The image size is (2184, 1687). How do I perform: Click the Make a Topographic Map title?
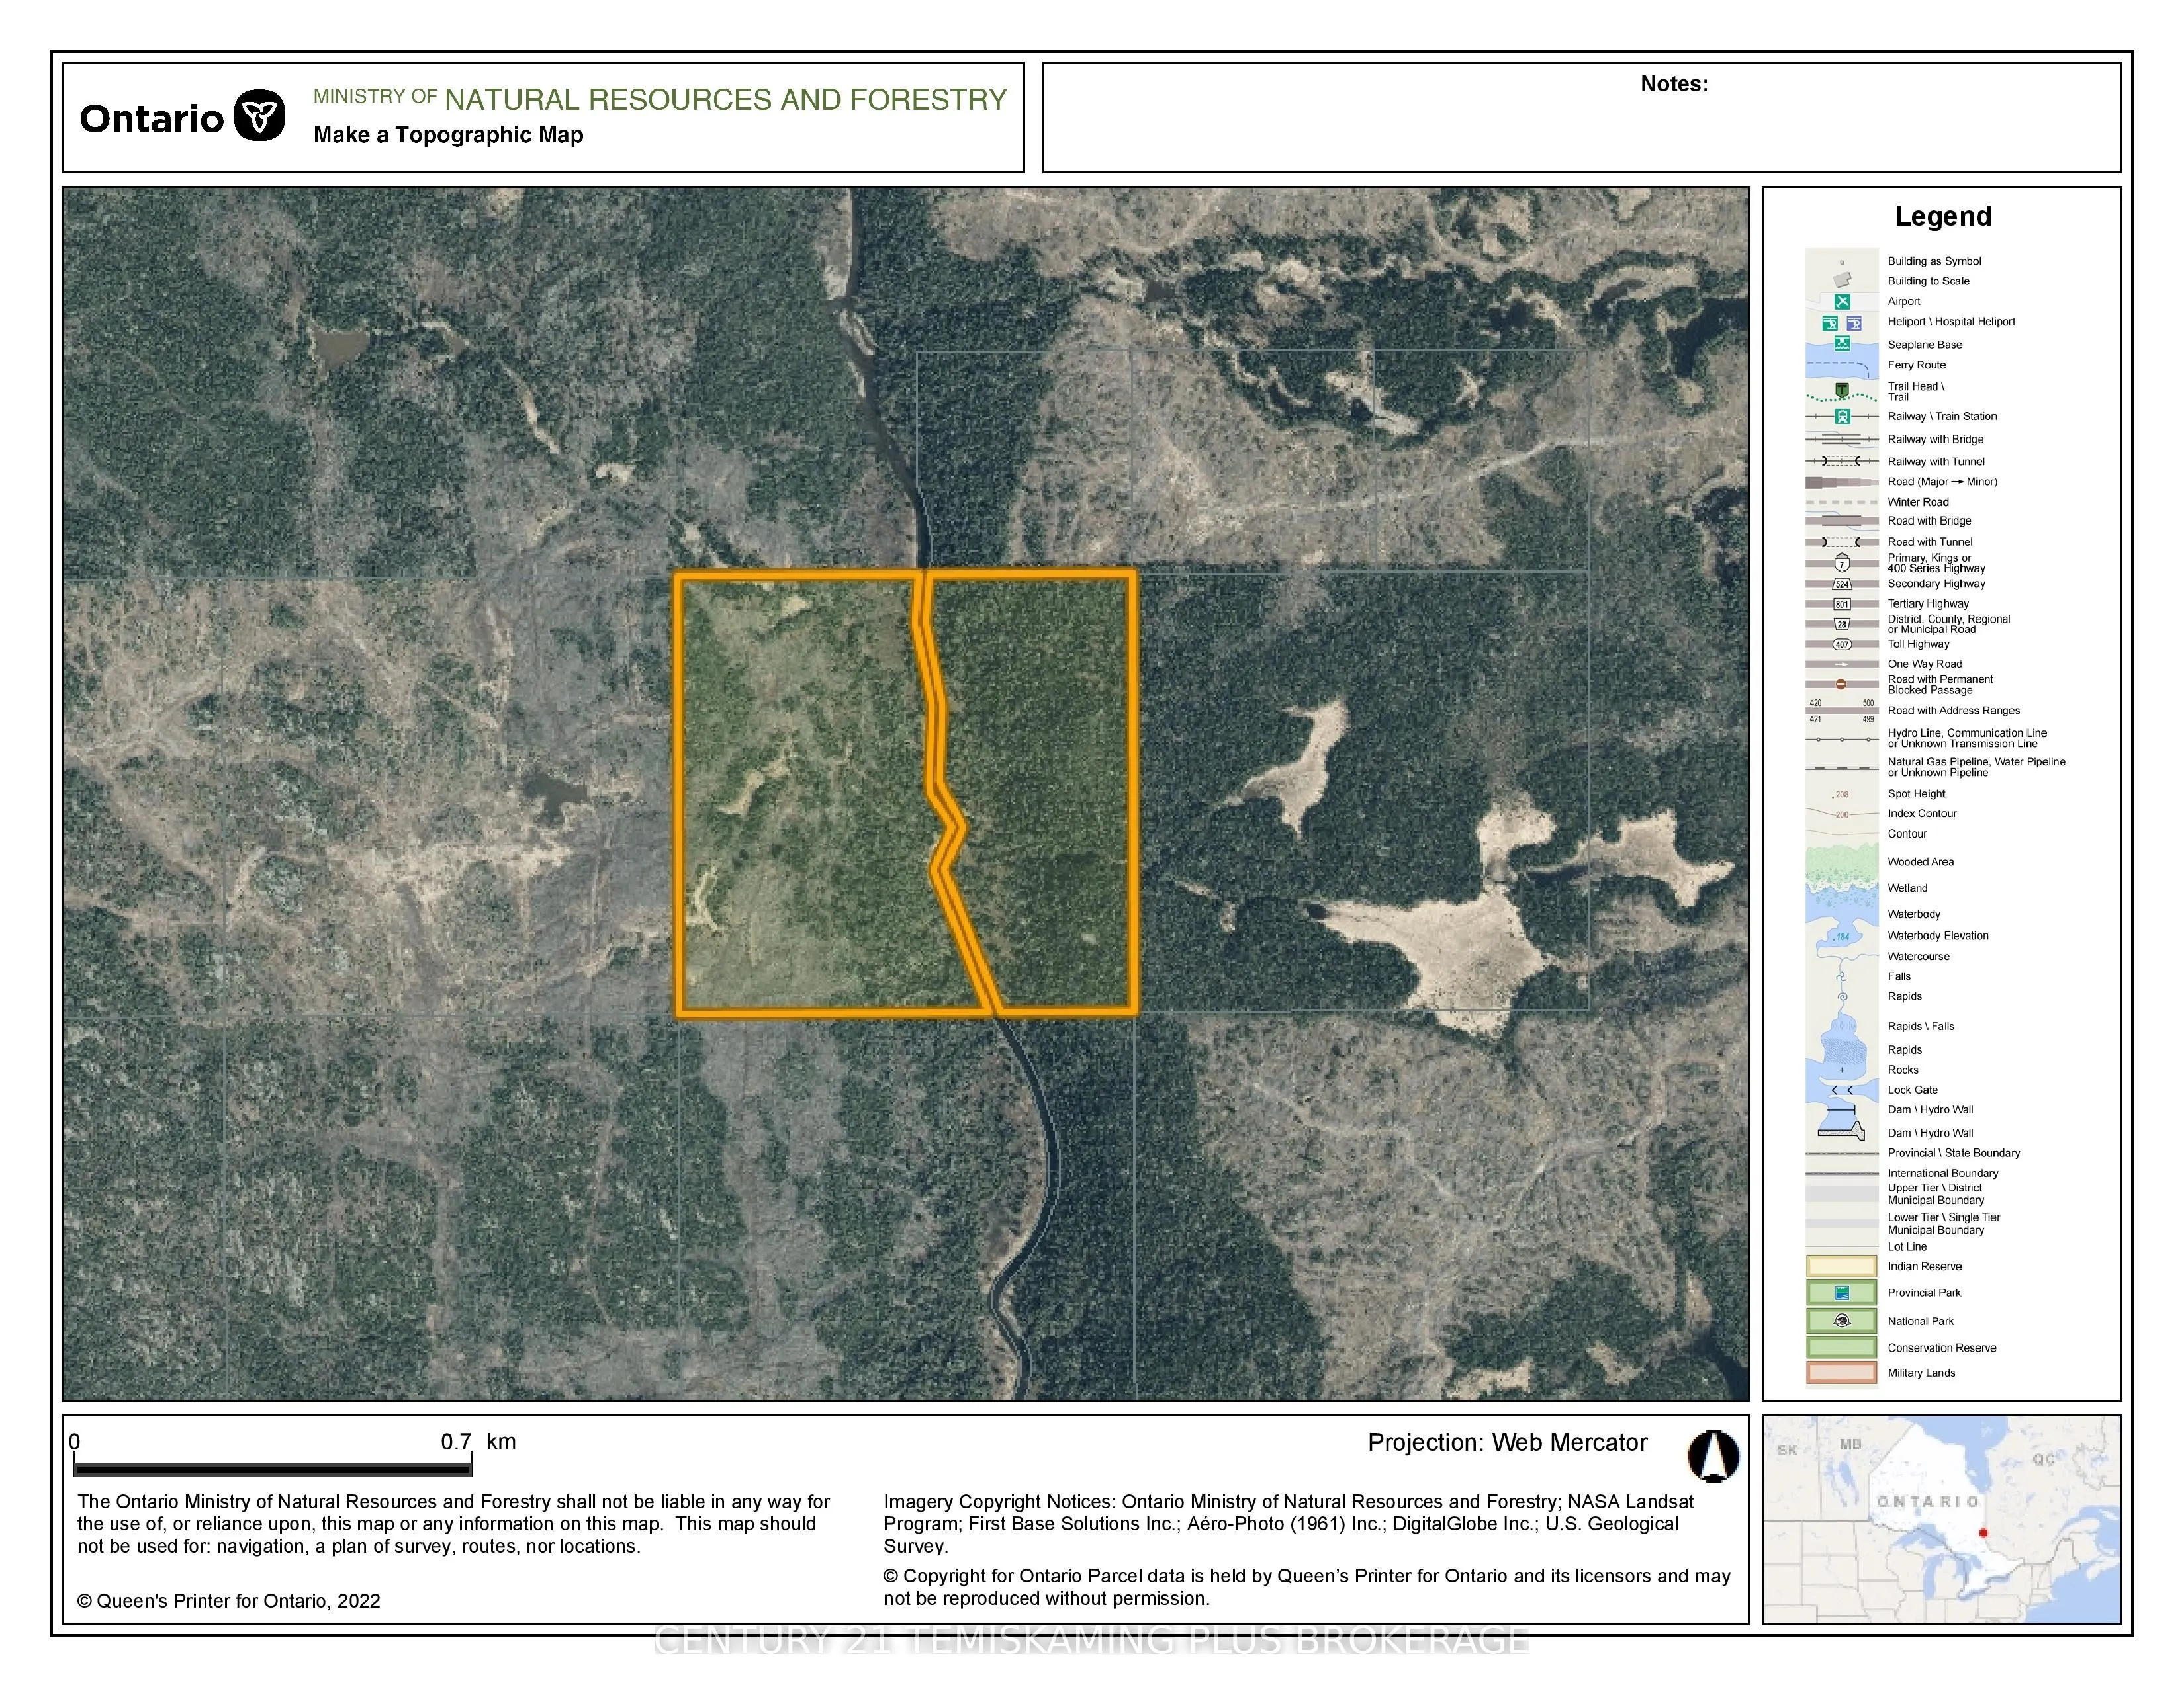[x=448, y=135]
